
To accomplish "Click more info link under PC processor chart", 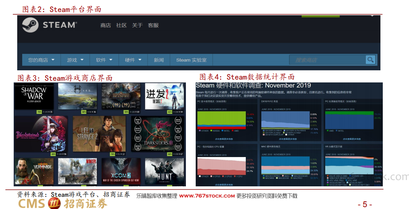I will [351, 139].
